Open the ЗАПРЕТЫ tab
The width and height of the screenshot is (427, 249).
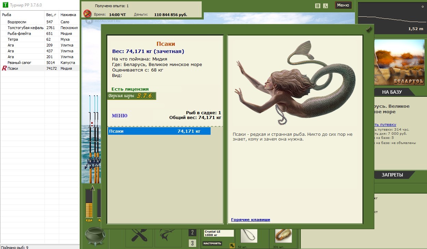coord(392,175)
